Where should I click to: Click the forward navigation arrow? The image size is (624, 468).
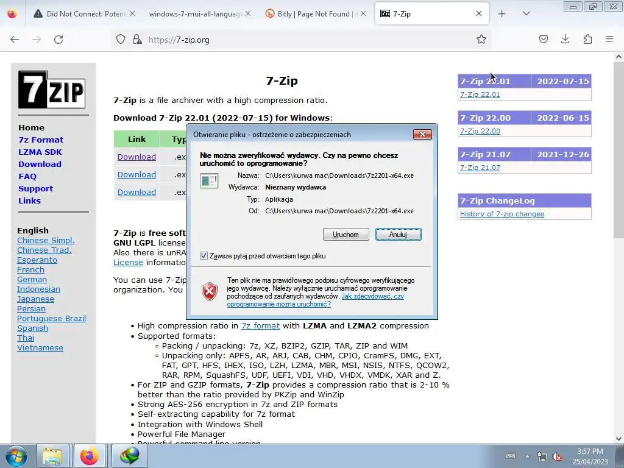pos(37,40)
